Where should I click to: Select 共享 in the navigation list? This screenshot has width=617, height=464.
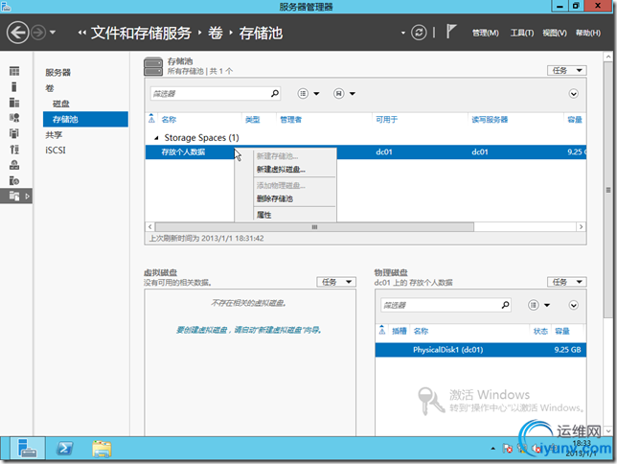[x=54, y=135]
